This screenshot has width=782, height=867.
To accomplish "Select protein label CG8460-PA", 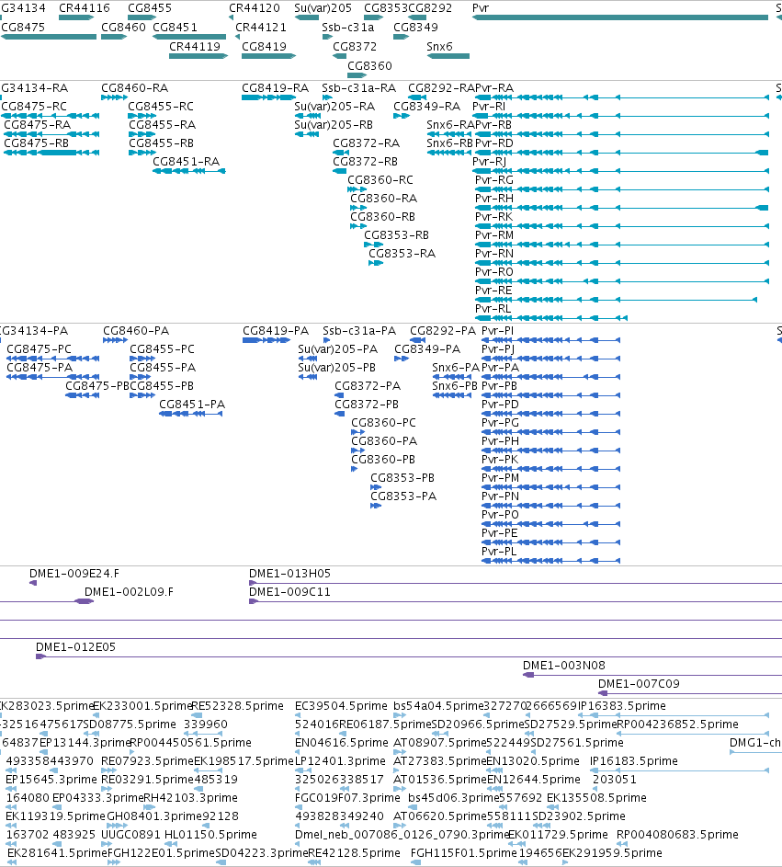I will click(x=136, y=331).
